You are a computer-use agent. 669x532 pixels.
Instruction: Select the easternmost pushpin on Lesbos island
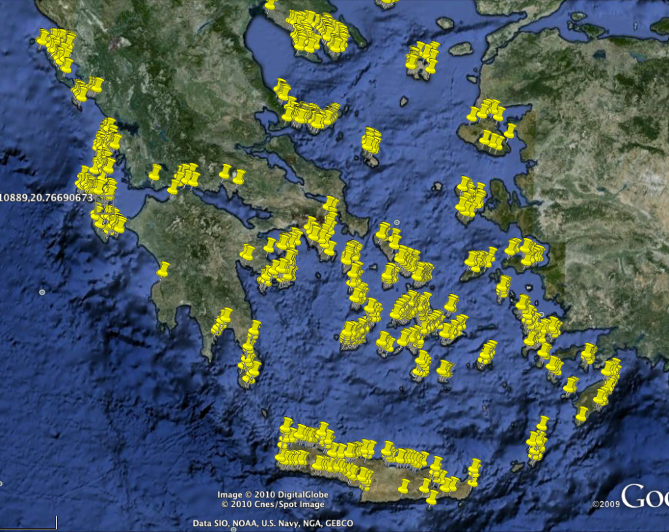pyautogui.click(x=510, y=130)
